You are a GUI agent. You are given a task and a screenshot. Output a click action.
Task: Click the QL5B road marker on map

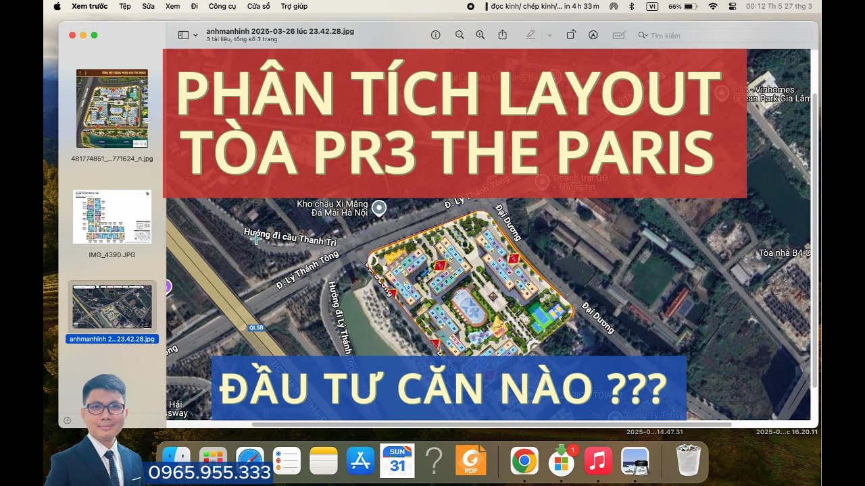tap(257, 329)
